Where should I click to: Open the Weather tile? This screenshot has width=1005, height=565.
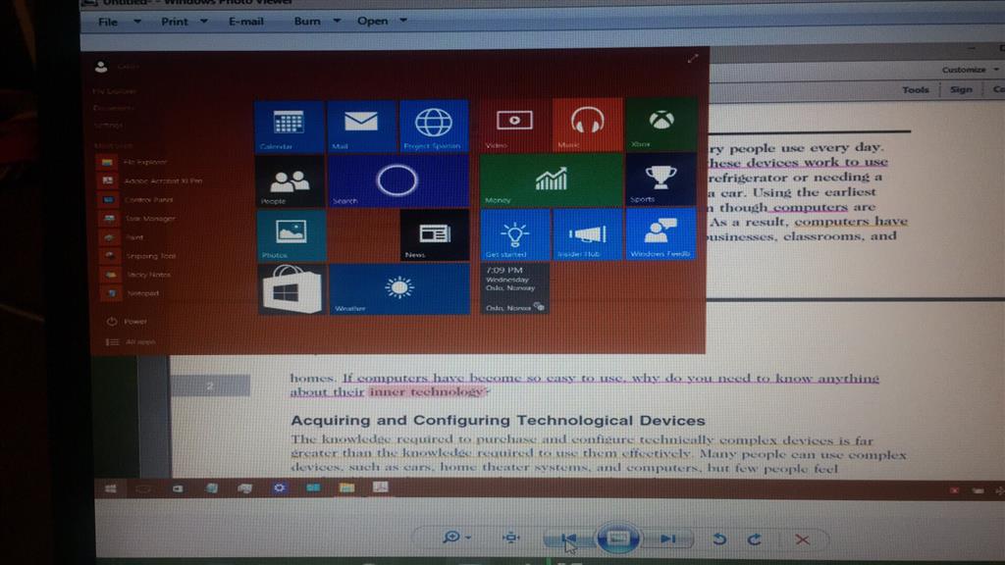point(399,289)
